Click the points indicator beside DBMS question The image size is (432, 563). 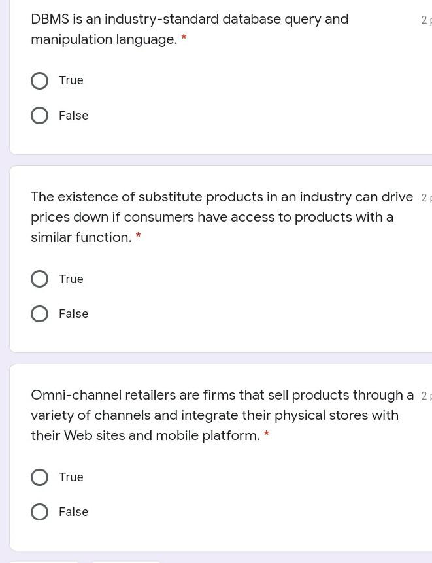425,20
